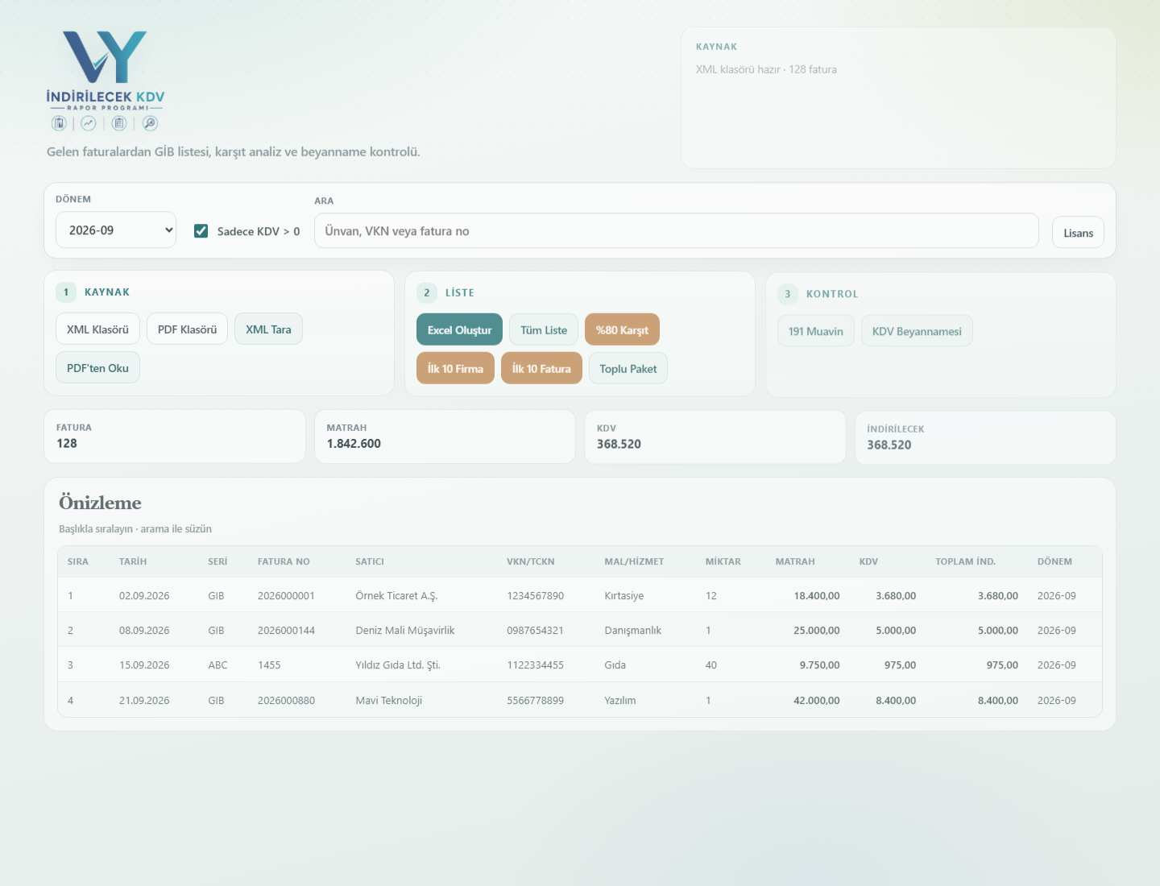Sort table by VKN/TCKN header
1160x886 pixels.
pos(531,561)
